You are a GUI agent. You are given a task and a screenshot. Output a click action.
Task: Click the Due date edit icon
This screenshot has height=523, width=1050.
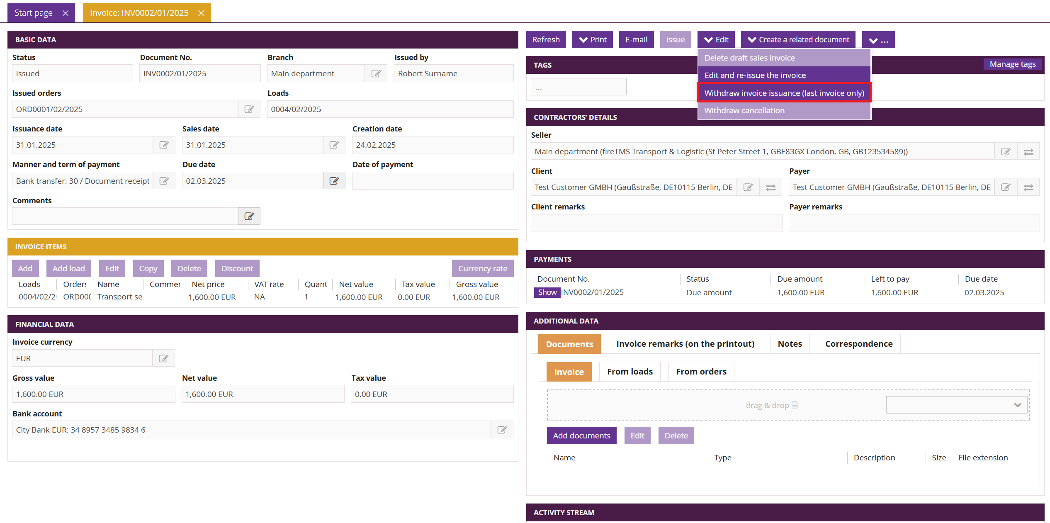[x=334, y=181]
